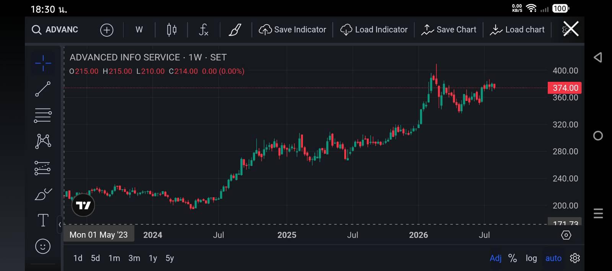
Task: Open the W interval dropdown
Action: tap(139, 30)
